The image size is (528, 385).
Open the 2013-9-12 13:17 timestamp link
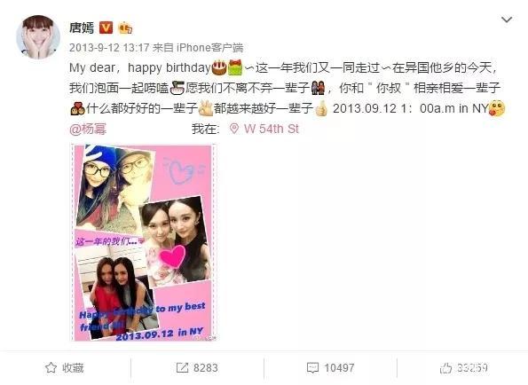[x=109, y=47]
